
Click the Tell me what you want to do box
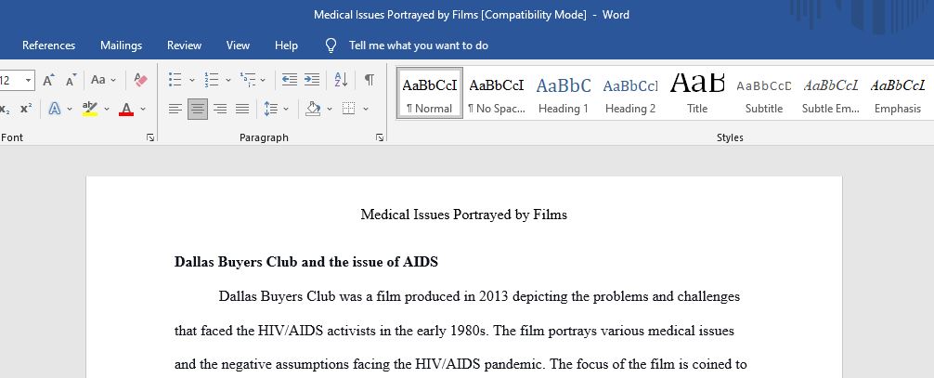(418, 46)
